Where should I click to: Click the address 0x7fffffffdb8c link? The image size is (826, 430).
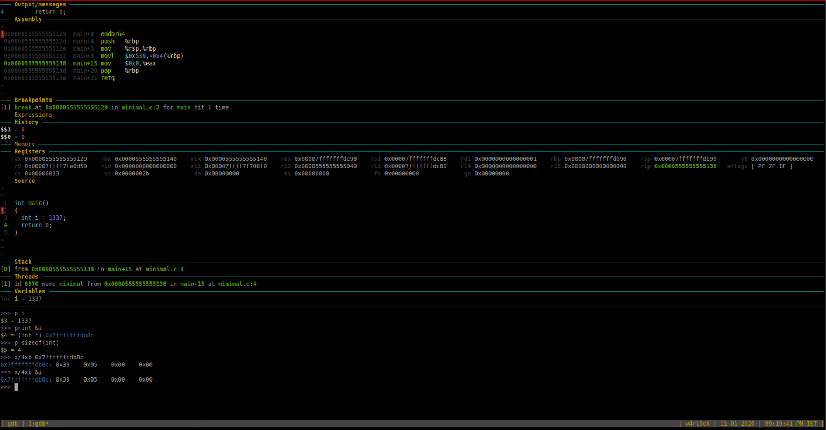(70, 335)
